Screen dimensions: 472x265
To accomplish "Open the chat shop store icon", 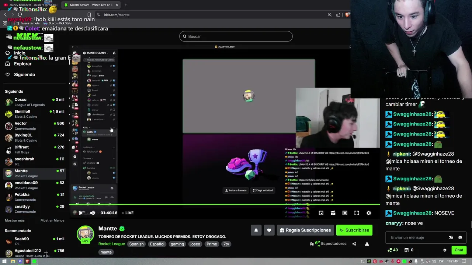I will (x=406, y=250).
